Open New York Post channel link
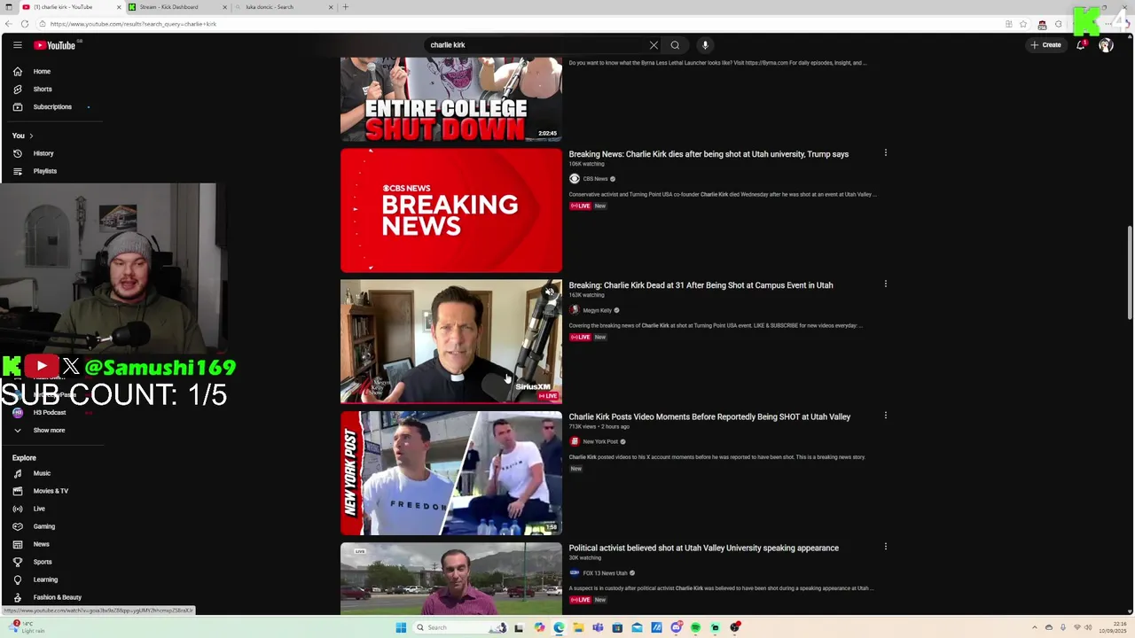Viewport: 1135px width, 638px height. pos(600,441)
